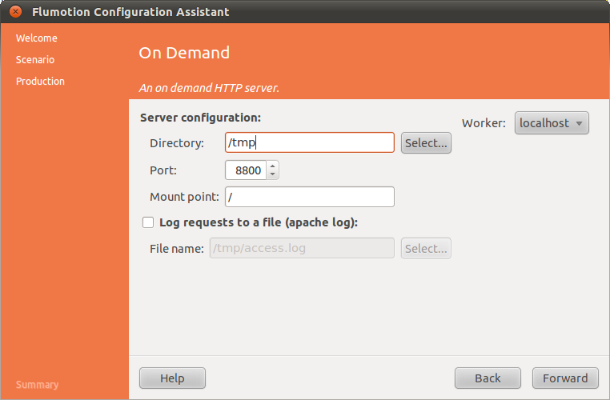Close the Flumotion Configuration Assistant window

(x=14, y=12)
